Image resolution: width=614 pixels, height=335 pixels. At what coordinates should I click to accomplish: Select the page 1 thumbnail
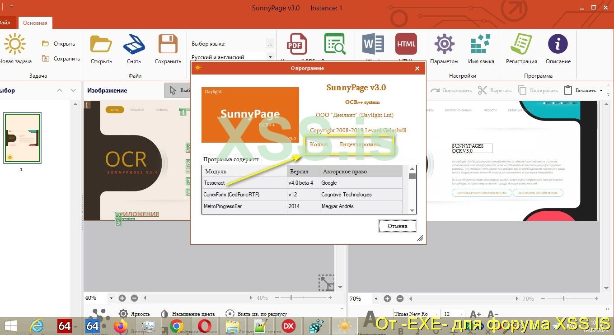(22, 138)
